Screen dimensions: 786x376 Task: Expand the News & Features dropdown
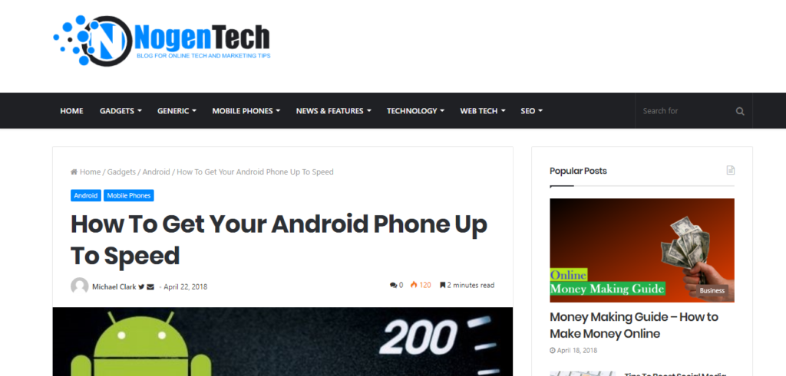(x=333, y=111)
